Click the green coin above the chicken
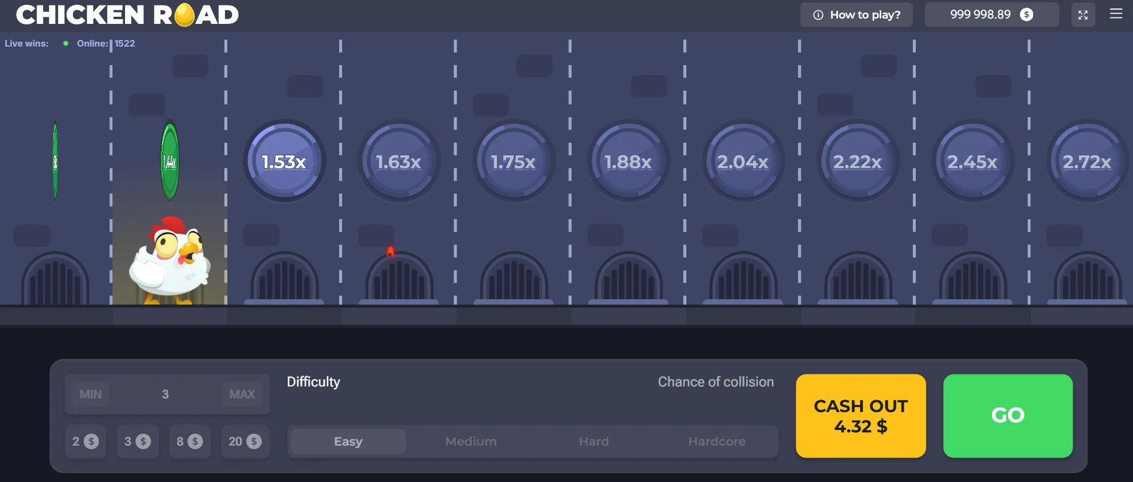The height and width of the screenshot is (482, 1133). [170, 161]
